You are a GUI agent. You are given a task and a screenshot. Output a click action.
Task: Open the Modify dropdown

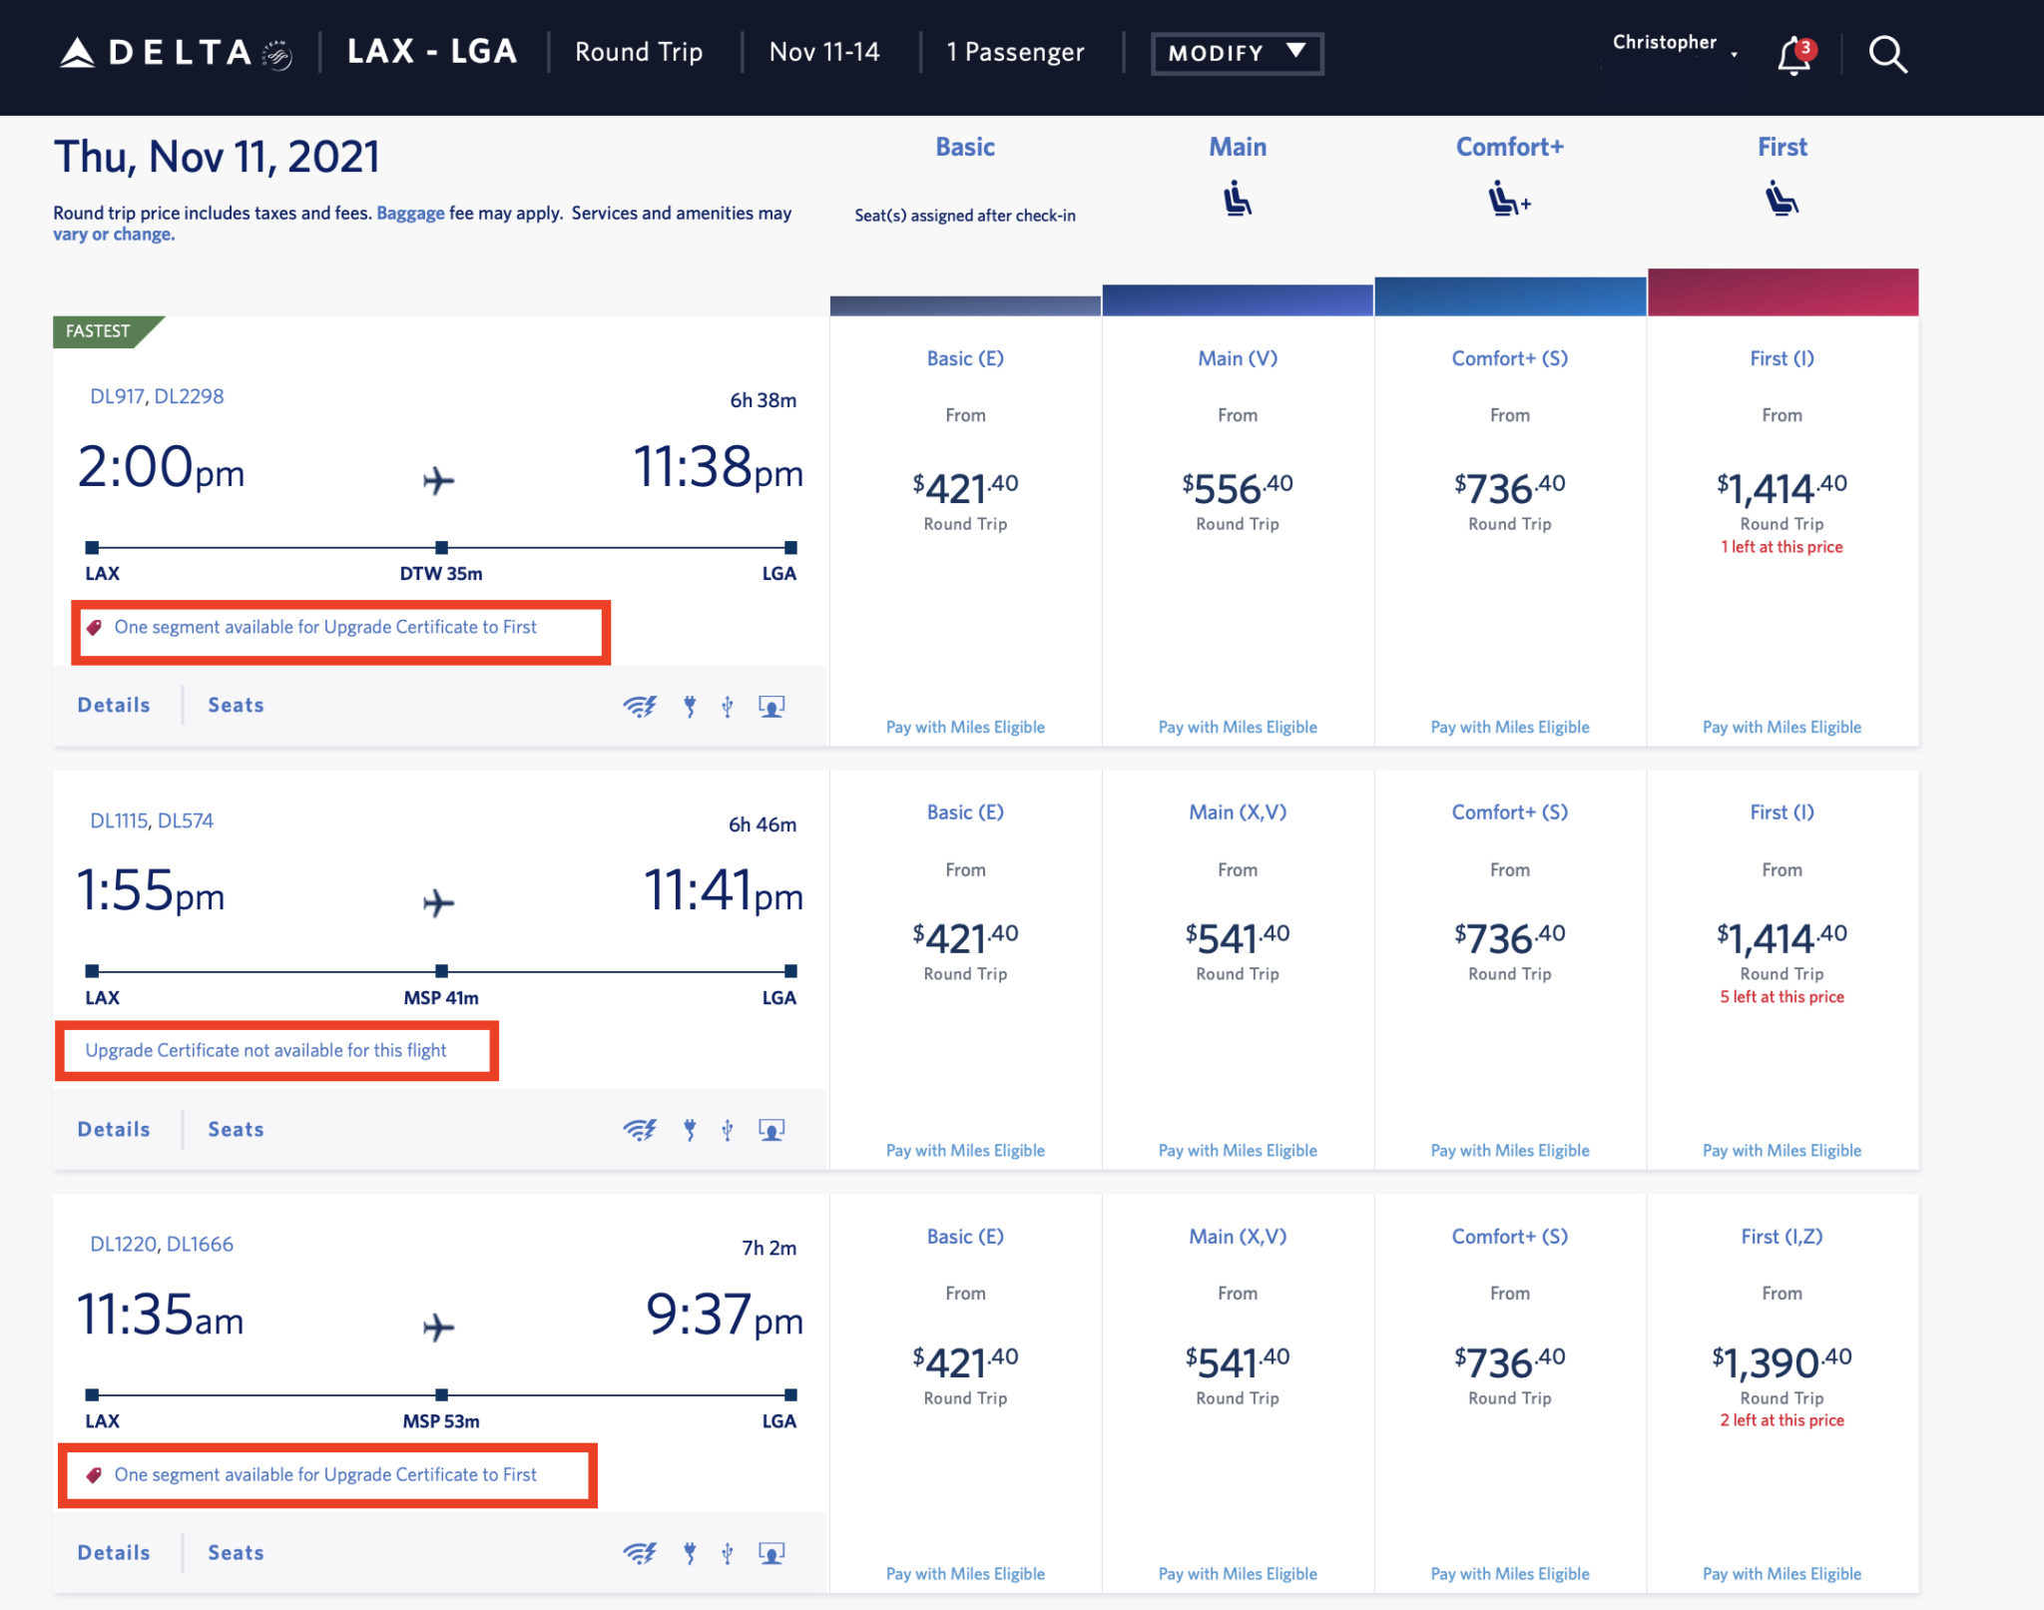pyautogui.click(x=1237, y=53)
